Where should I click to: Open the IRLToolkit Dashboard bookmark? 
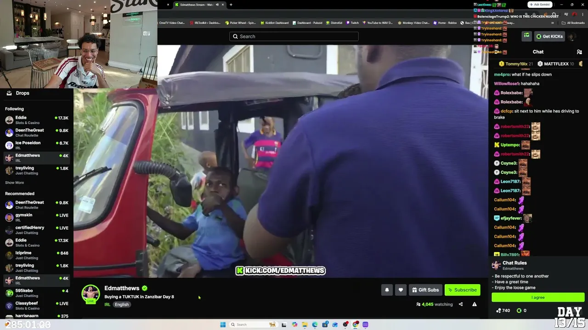[x=205, y=22]
